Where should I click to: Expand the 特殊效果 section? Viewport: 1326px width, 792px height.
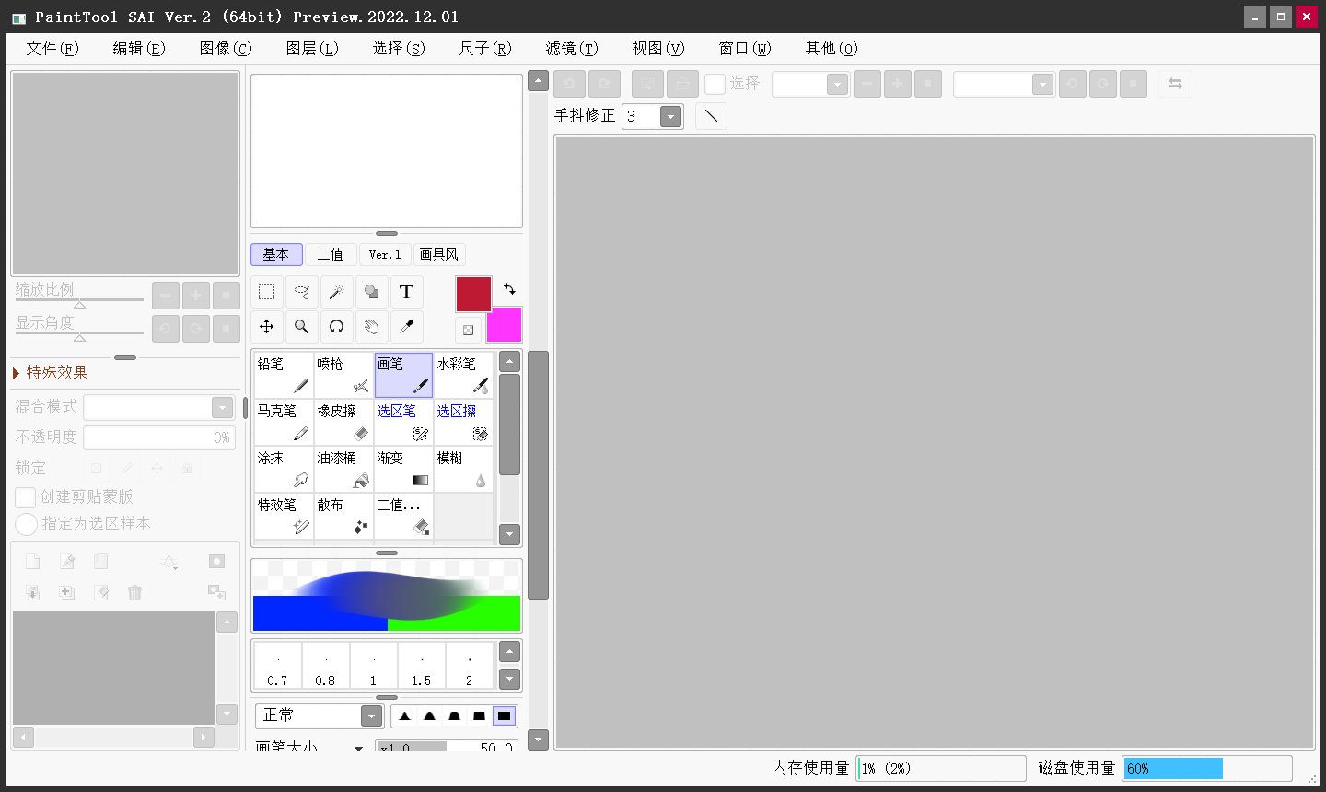[x=17, y=373]
